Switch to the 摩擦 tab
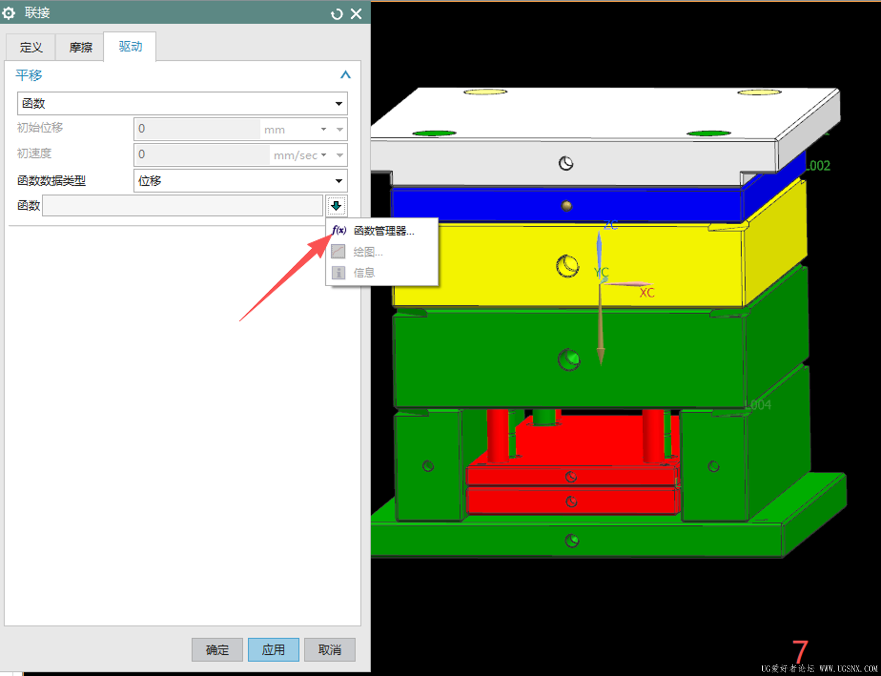The width and height of the screenshot is (881, 676). 80,47
